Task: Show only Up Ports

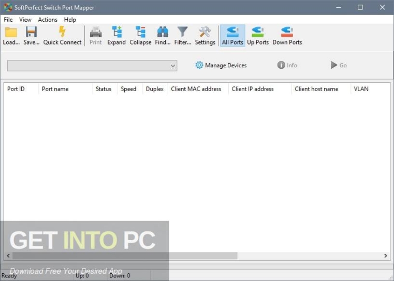Action: click(x=258, y=35)
